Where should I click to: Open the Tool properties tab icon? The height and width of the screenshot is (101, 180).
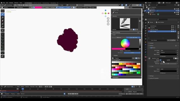[146, 23]
